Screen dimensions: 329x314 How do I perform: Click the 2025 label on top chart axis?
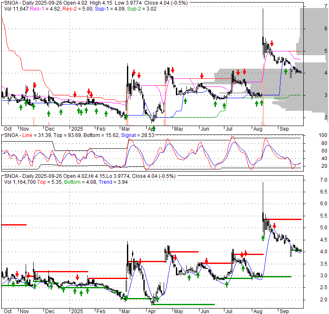77,129
